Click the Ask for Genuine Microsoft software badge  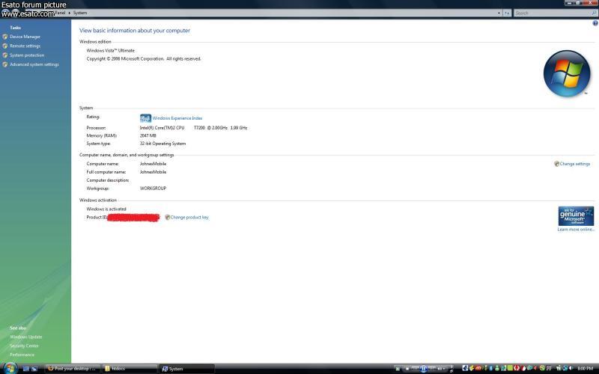576,216
